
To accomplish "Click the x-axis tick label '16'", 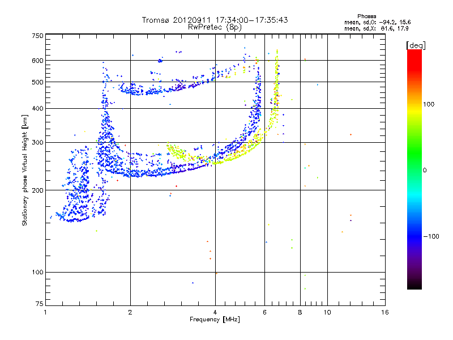I will click(385, 312).
